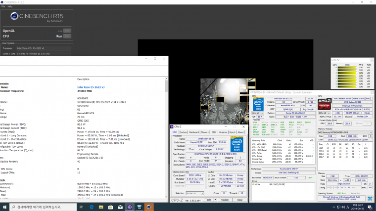Click the Core Speed value in CPU-Z
This screenshot has width=376, height=211.
195,175
